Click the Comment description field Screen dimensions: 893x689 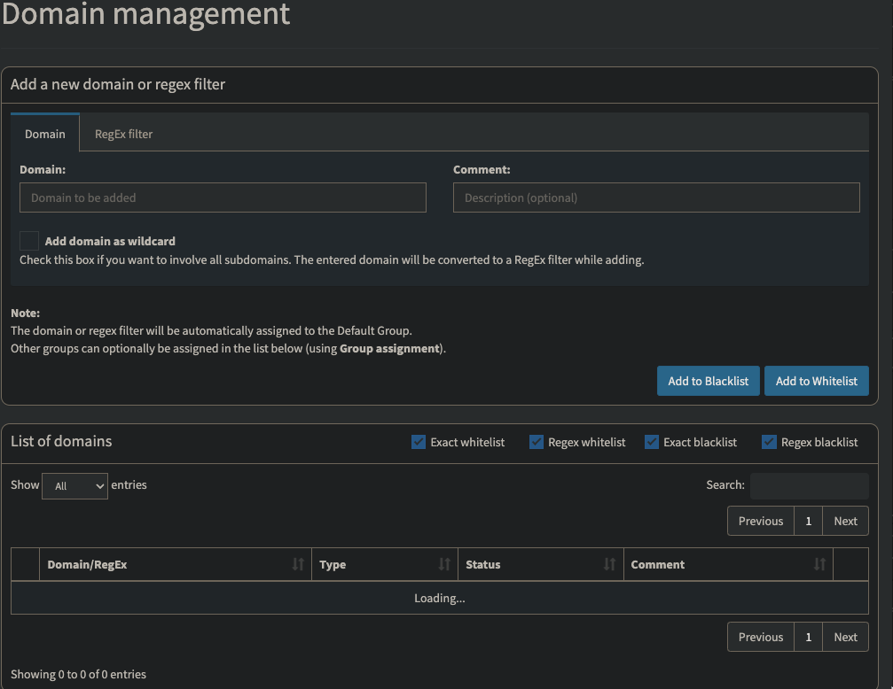click(x=656, y=197)
